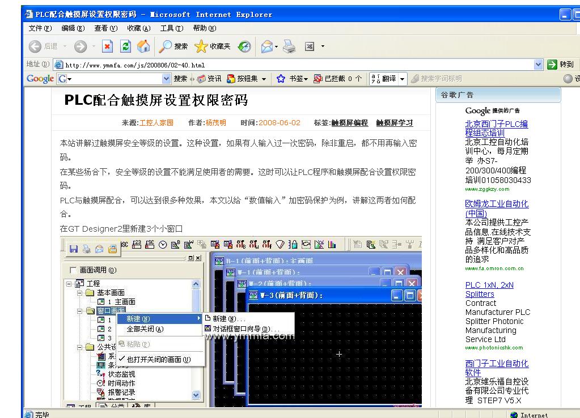Image resolution: width=580 pixels, height=418 pixels.
Task: Go to the Home page icon
Action: click(144, 46)
